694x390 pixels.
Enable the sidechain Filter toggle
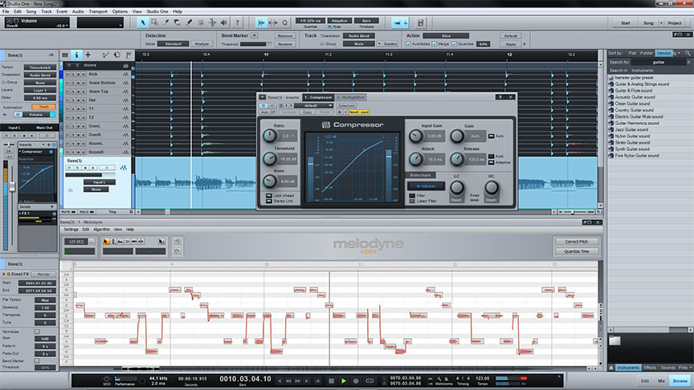[x=412, y=196]
